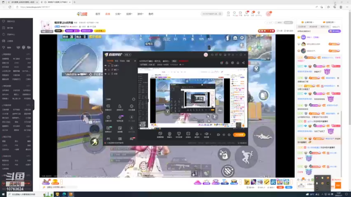
Task: Click the magnifier icon in Douyu search box
Action: (x=220, y=14)
